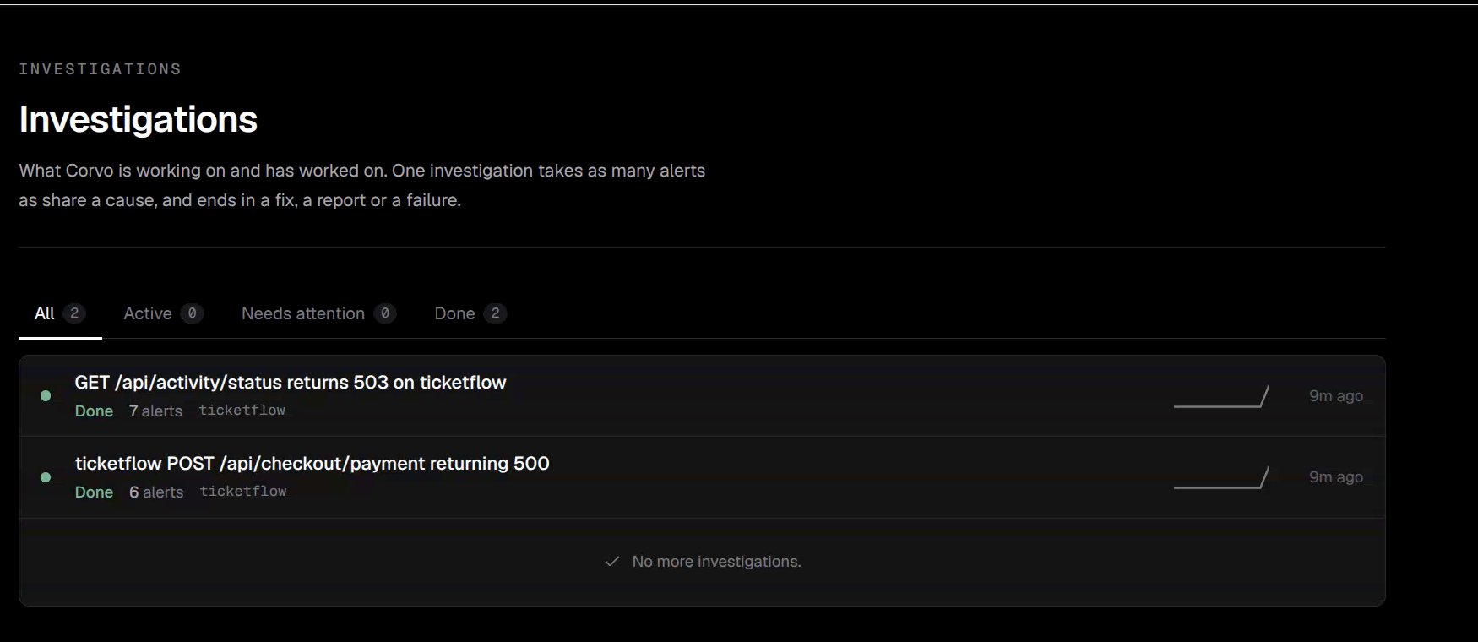Open ticketflow POST /api/checkout/payment returning 500 investigation

pos(702,477)
